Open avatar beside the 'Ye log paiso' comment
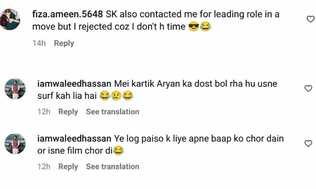Image resolution: width=316 pixels, height=189 pixels. point(15,143)
